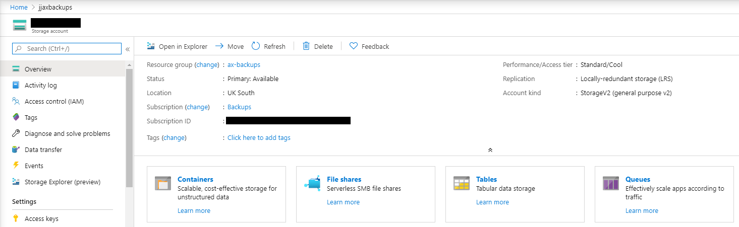The width and height of the screenshot is (739, 227).
Task: Click the search magnifier icon in sidebar
Action: pyautogui.click(x=19, y=49)
